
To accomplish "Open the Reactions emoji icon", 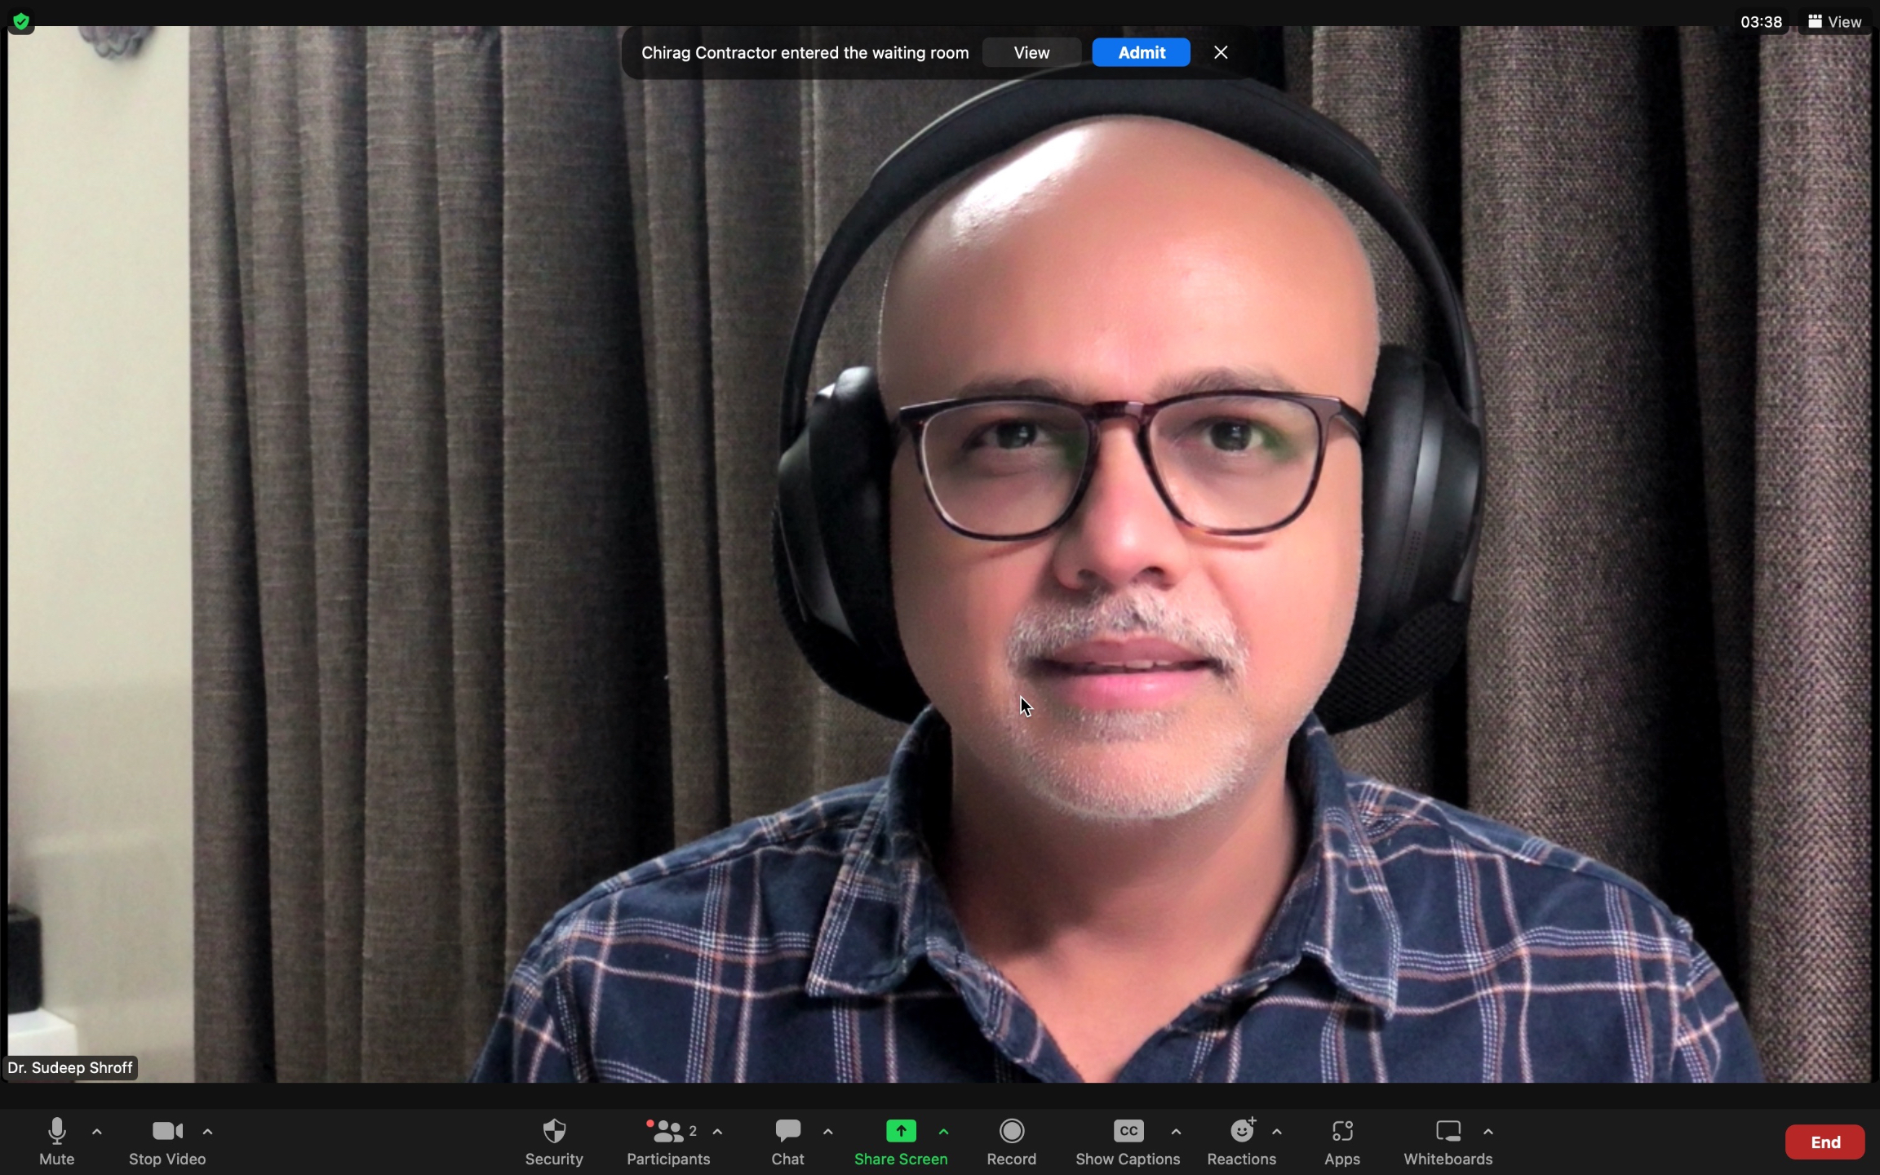I will (x=1241, y=1140).
